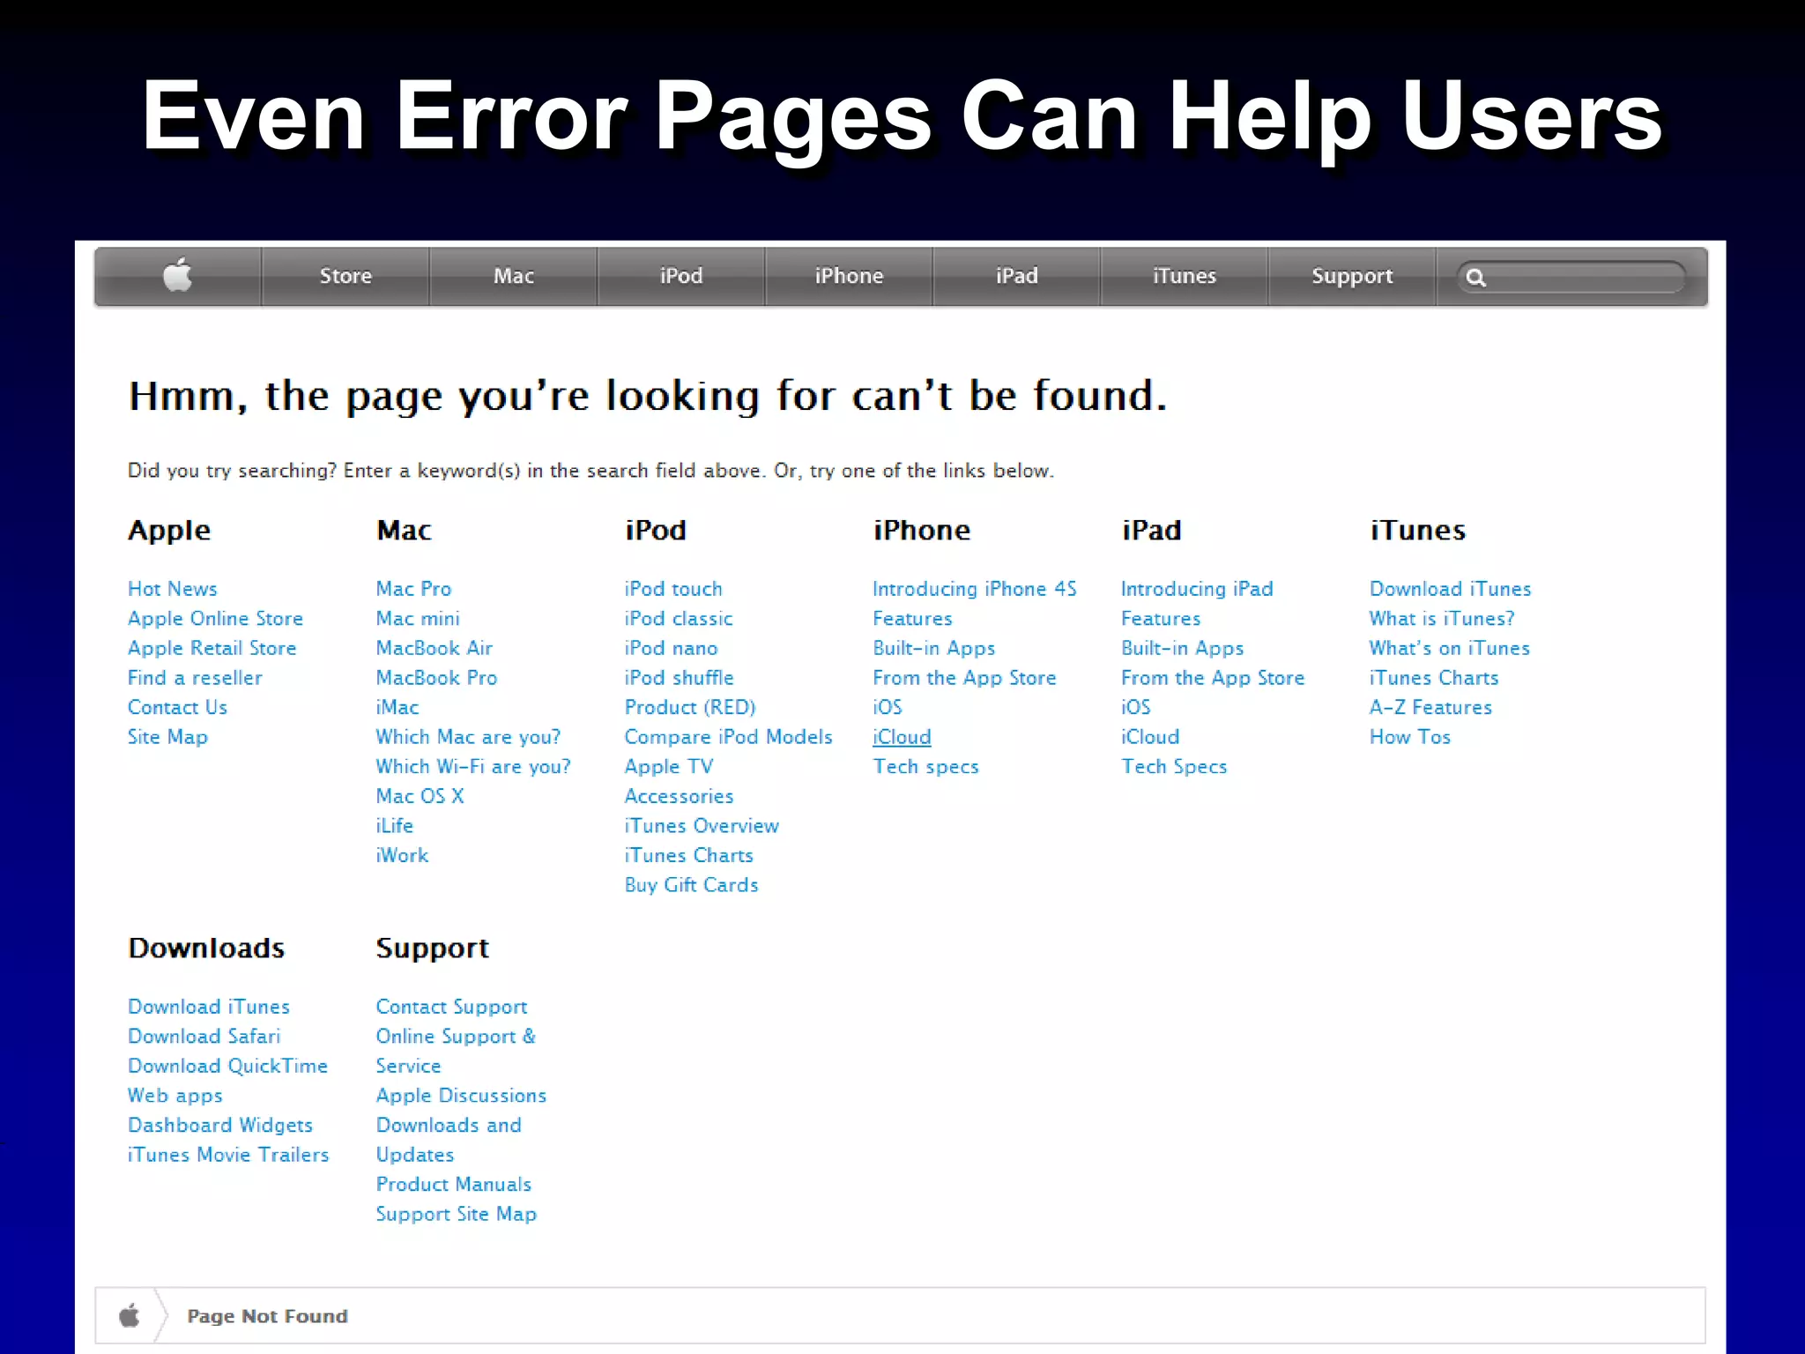Open the Compare iPod Models link

[x=729, y=737]
